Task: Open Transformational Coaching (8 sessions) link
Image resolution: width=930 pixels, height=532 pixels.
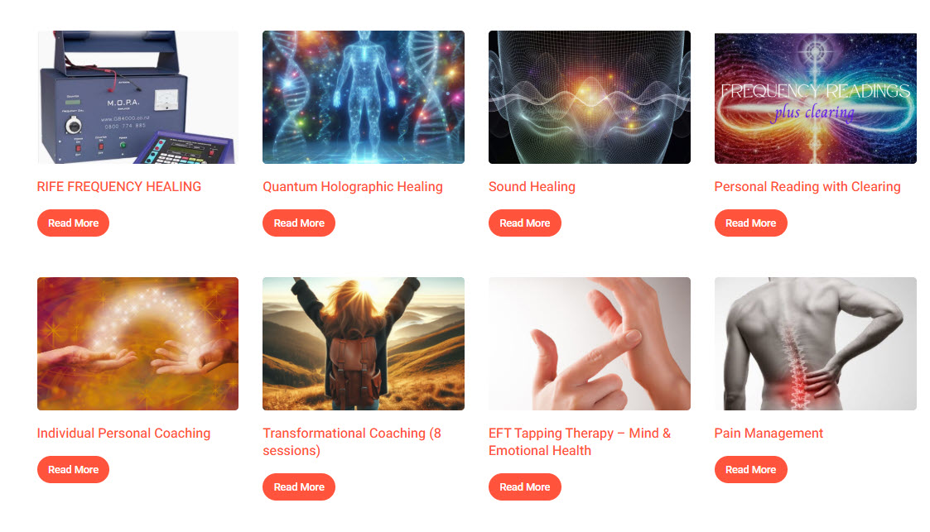Action: click(x=352, y=441)
